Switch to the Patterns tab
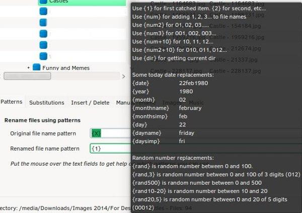This screenshot has width=302, height=213. click(12, 102)
